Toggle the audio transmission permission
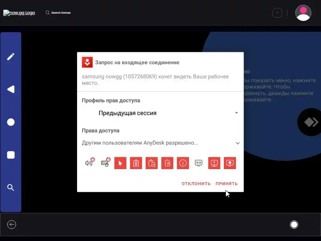Image resolution: width=321 pixels, height=241 pixels. (x=89, y=163)
